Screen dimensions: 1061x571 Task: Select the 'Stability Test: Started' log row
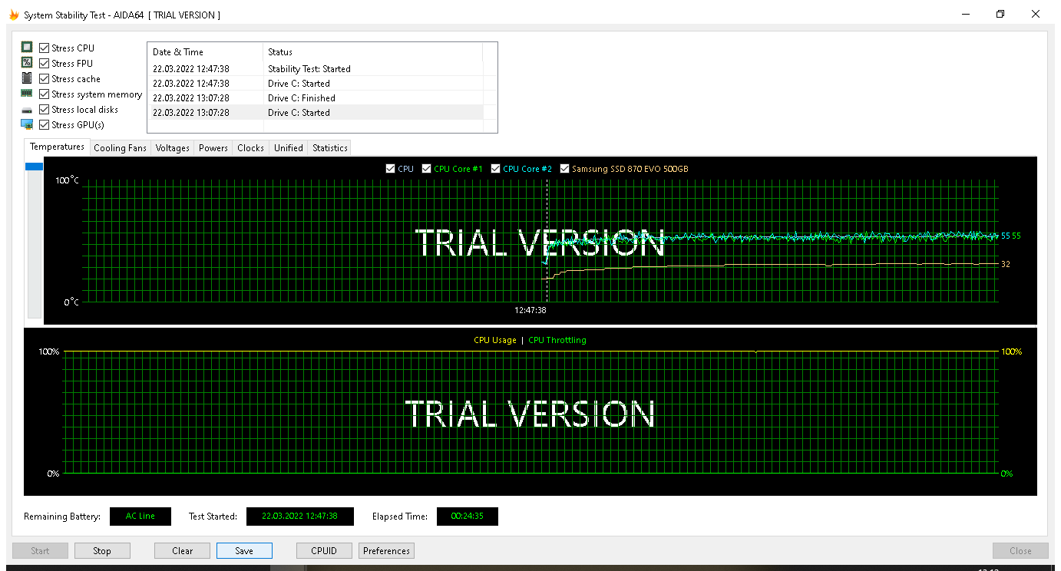[316, 69]
